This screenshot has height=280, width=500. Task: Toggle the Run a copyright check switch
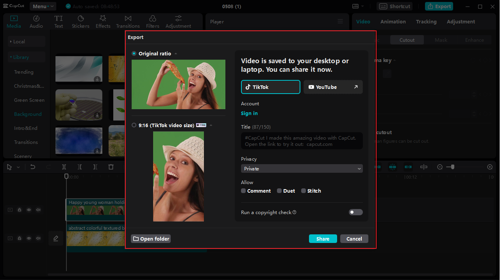pyautogui.click(x=355, y=212)
